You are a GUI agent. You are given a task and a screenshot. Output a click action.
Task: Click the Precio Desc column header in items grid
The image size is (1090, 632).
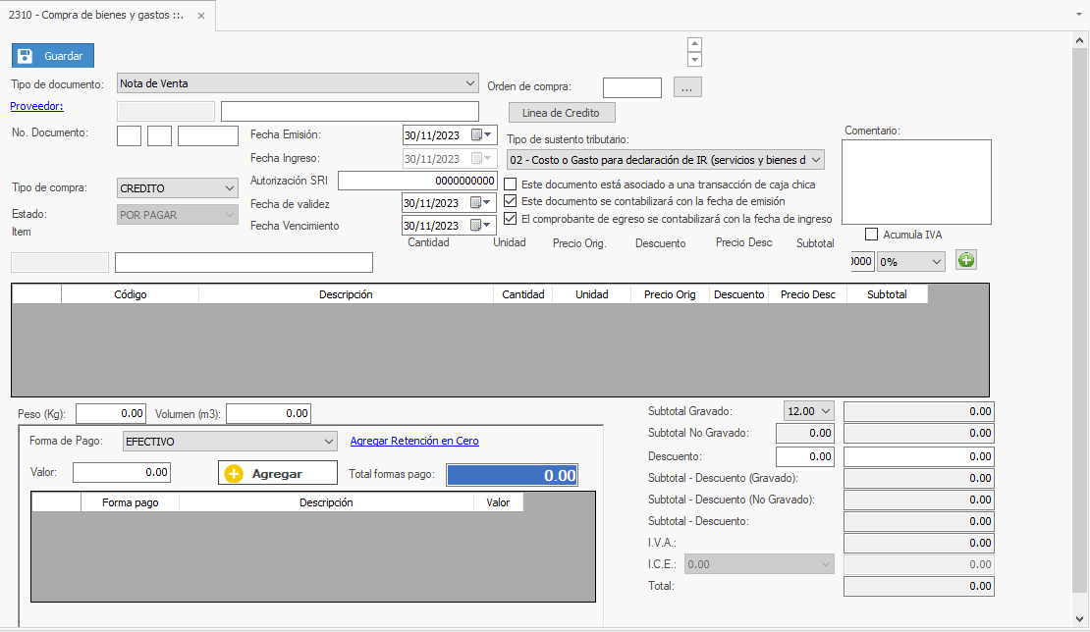(808, 294)
